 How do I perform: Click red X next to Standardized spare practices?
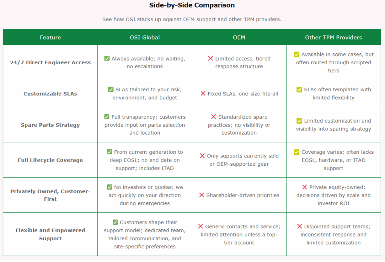tap(214, 117)
